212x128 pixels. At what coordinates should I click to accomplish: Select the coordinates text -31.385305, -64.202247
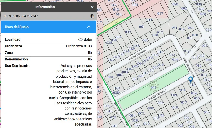pos(21,16)
